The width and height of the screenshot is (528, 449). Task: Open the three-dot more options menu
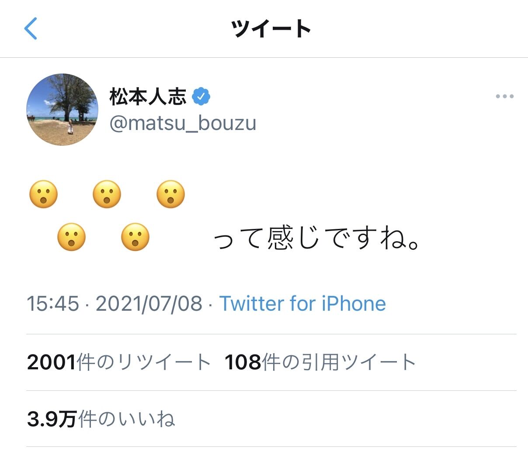coord(504,96)
